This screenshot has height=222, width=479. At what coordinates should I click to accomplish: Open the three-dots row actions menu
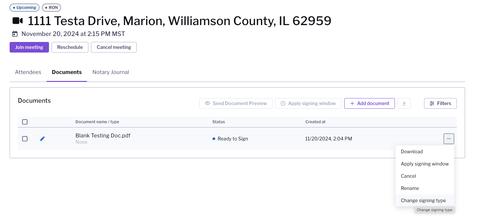449,139
